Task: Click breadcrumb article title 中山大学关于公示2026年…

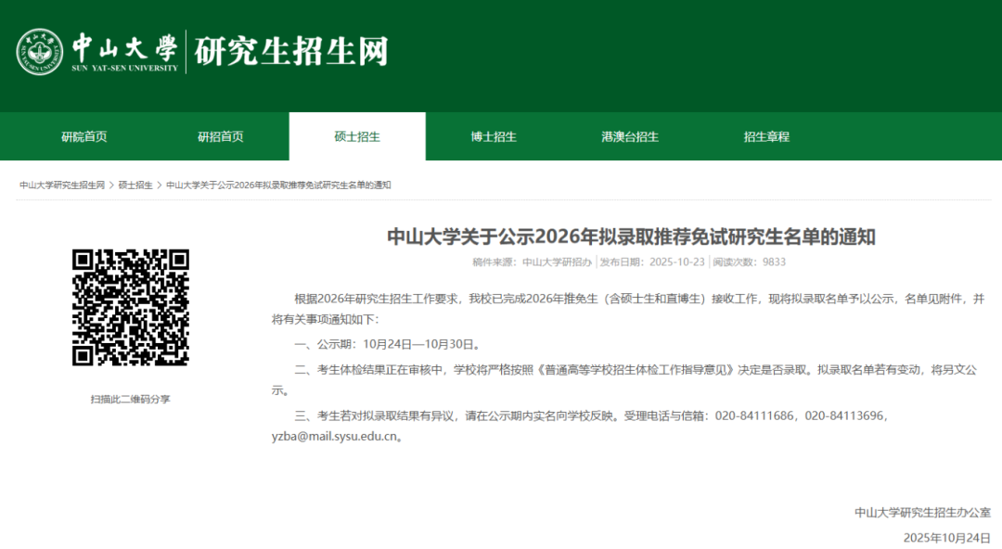Action: coord(278,185)
